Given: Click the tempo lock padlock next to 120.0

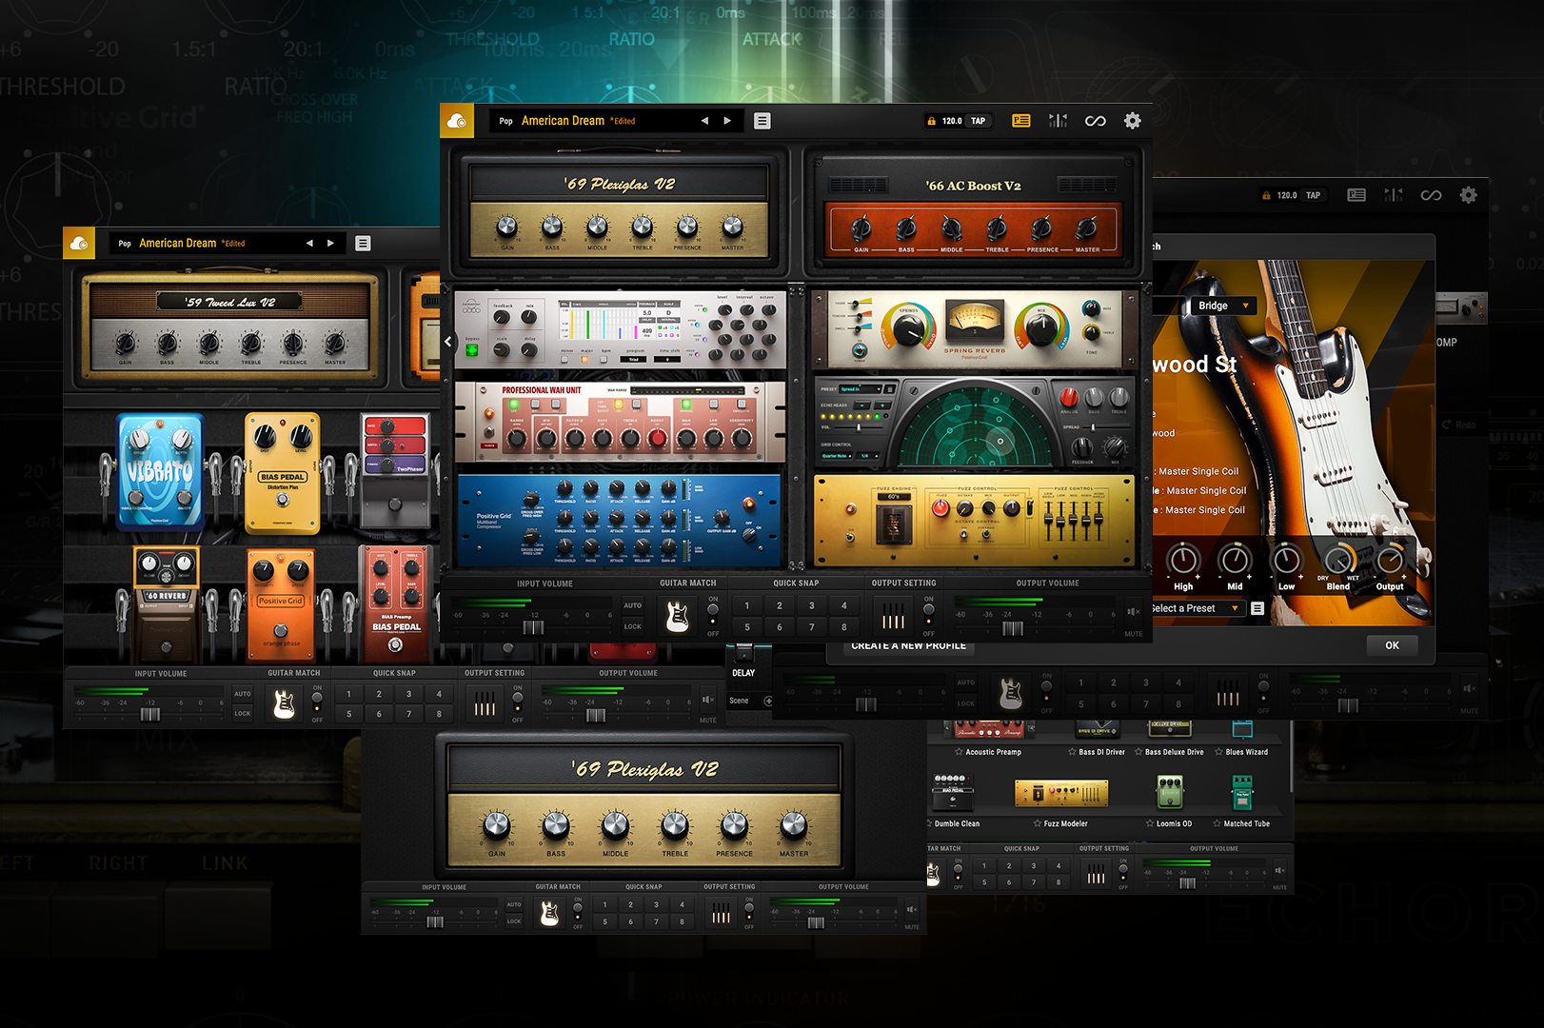Looking at the screenshot, I should click(930, 121).
